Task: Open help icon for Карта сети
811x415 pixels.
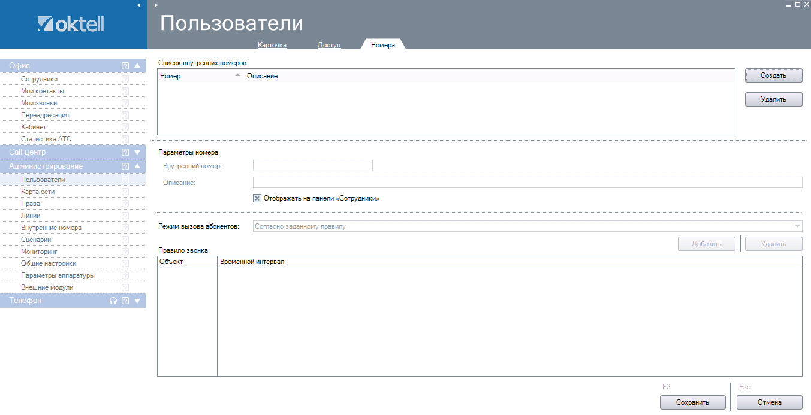Action: (125, 192)
